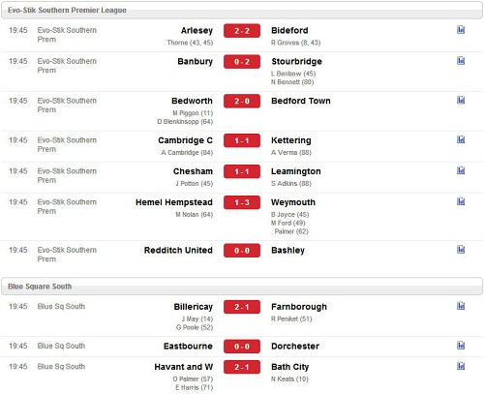
Task: Click the Blue Square South section header
Action: click(x=242, y=287)
